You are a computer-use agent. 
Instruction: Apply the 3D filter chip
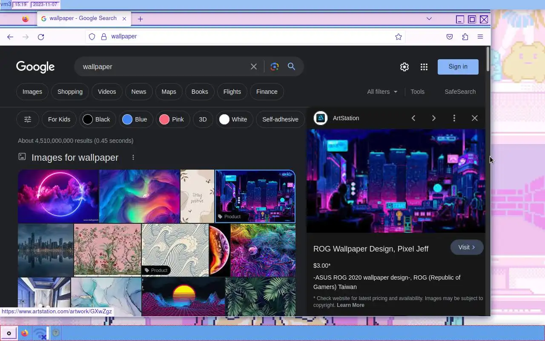pos(203,119)
